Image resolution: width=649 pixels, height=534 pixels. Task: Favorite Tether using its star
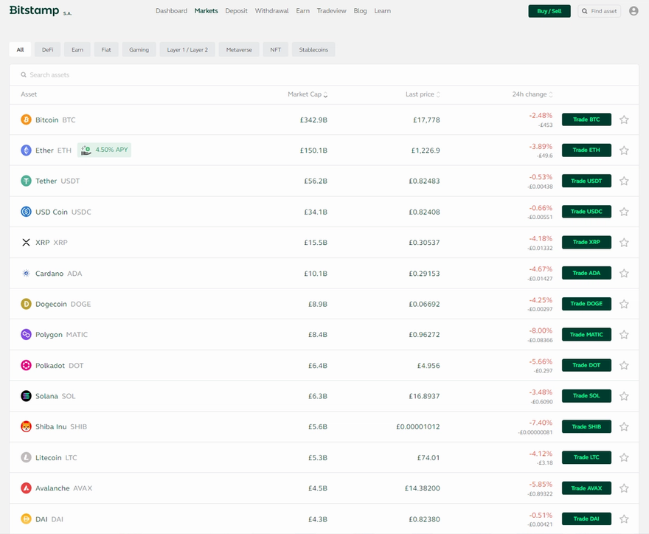tap(624, 181)
